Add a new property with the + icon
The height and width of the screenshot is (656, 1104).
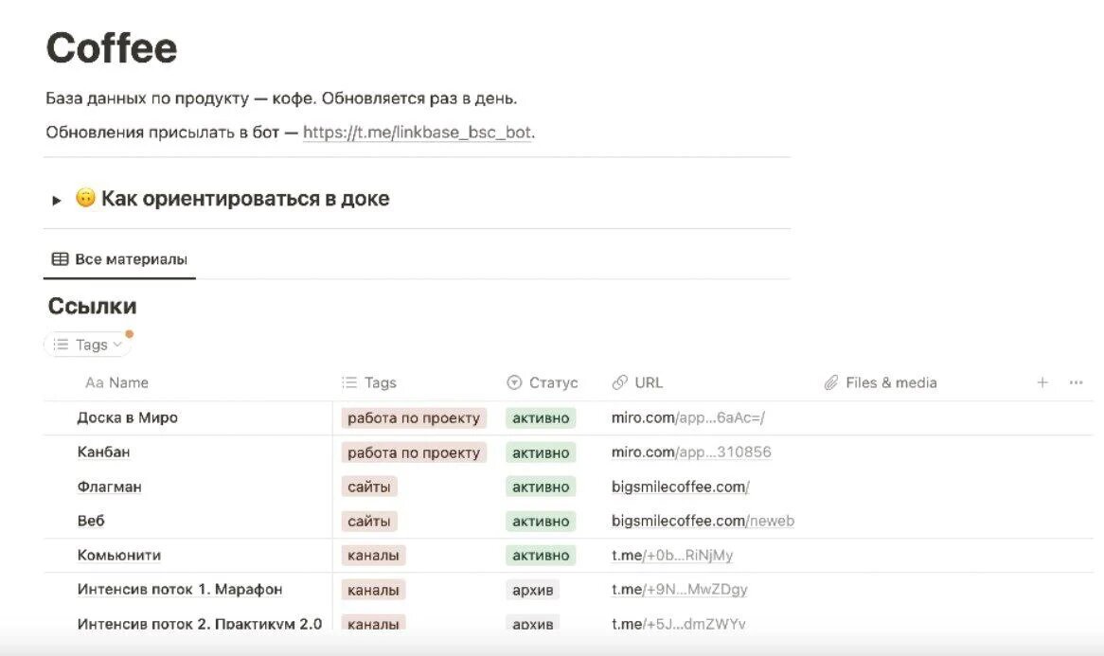pos(1042,382)
